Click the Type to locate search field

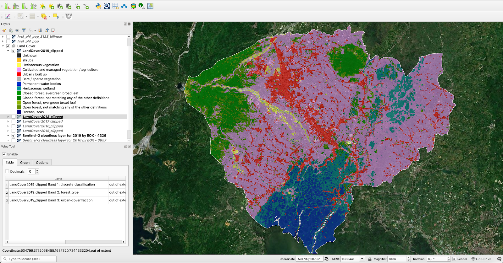[30, 259]
